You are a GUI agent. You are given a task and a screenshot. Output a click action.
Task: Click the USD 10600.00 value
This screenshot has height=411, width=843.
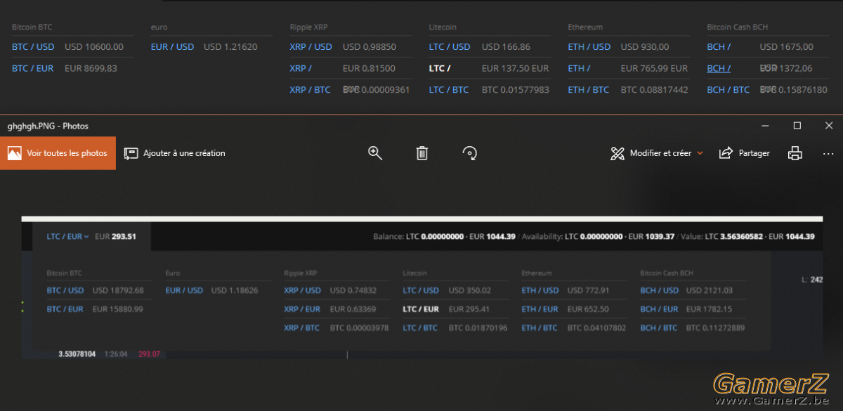pyautogui.click(x=94, y=47)
